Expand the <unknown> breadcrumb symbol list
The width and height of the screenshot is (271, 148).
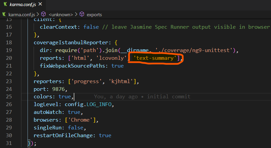tap(60, 15)
